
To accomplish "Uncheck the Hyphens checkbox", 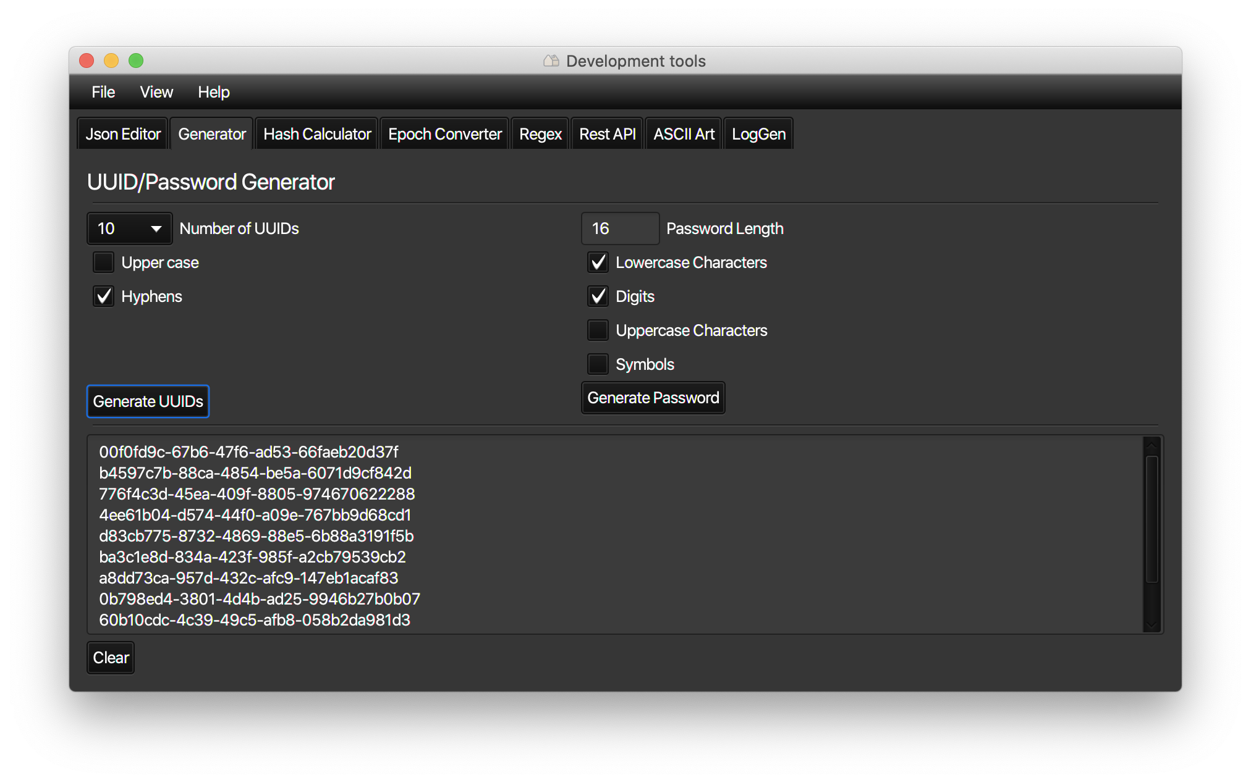I will [103, 296].
